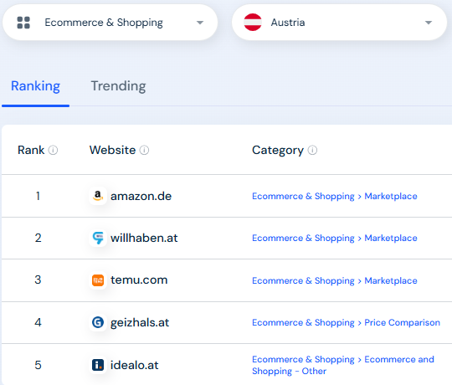452x385 pixels.
Task: Expand country list using Austria dropdown arrow
Action: (x=429, y=23)
